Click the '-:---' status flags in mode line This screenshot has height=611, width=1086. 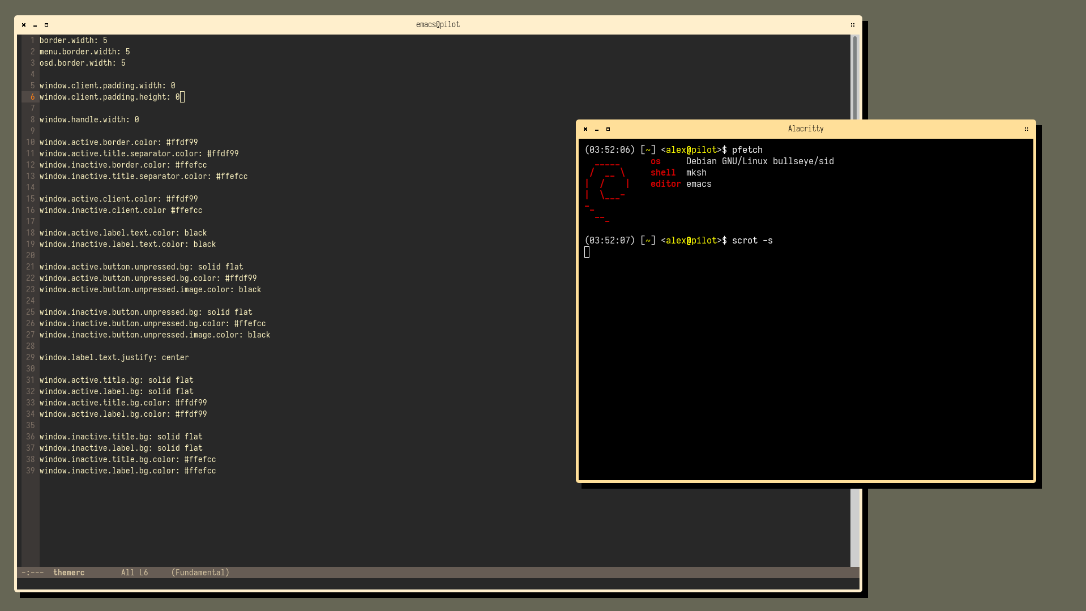[33, 572]
